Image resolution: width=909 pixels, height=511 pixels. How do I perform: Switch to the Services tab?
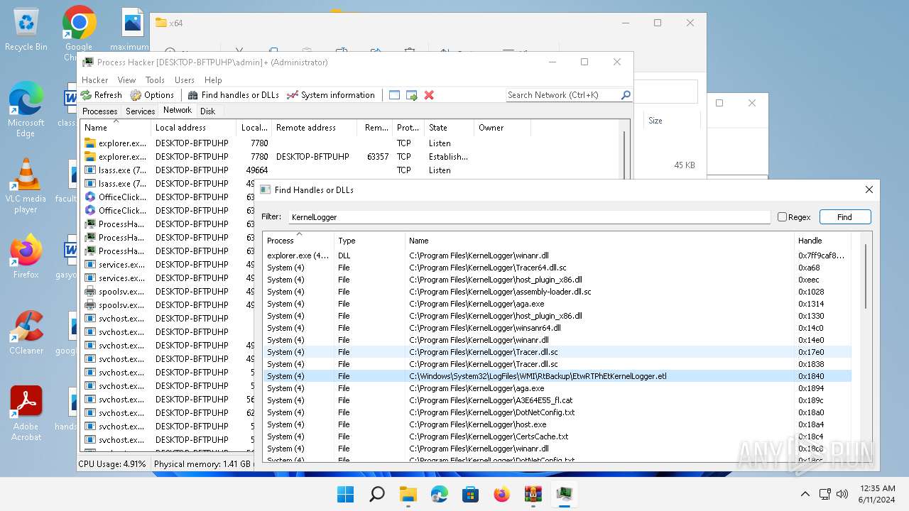click(140, 111)
